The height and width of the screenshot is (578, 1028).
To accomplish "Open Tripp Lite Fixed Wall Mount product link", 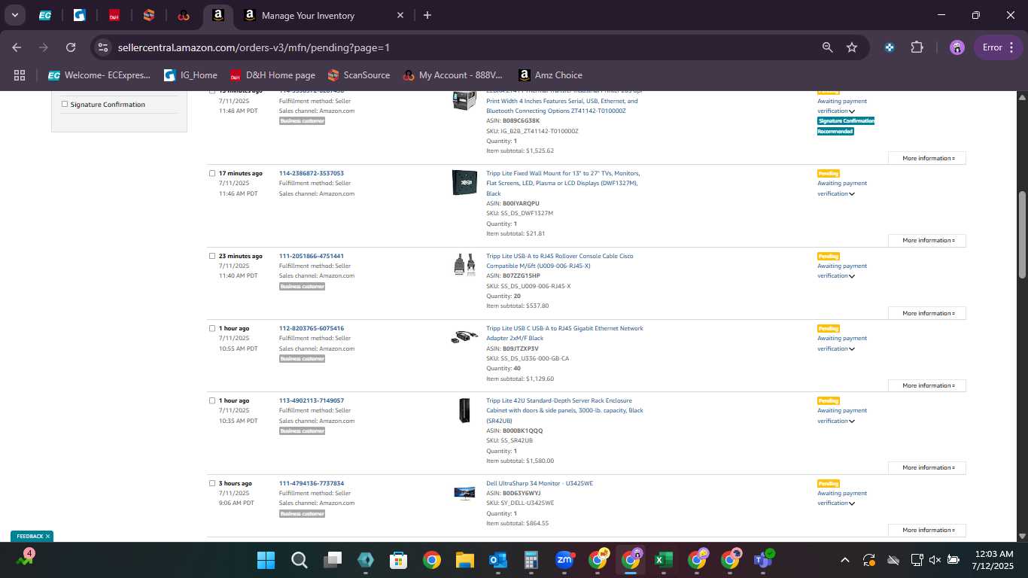I will 563,184.
